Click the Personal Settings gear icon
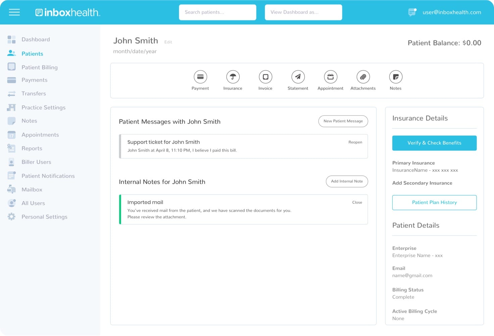Screen dimensions: 494x336 click(11, 217)
